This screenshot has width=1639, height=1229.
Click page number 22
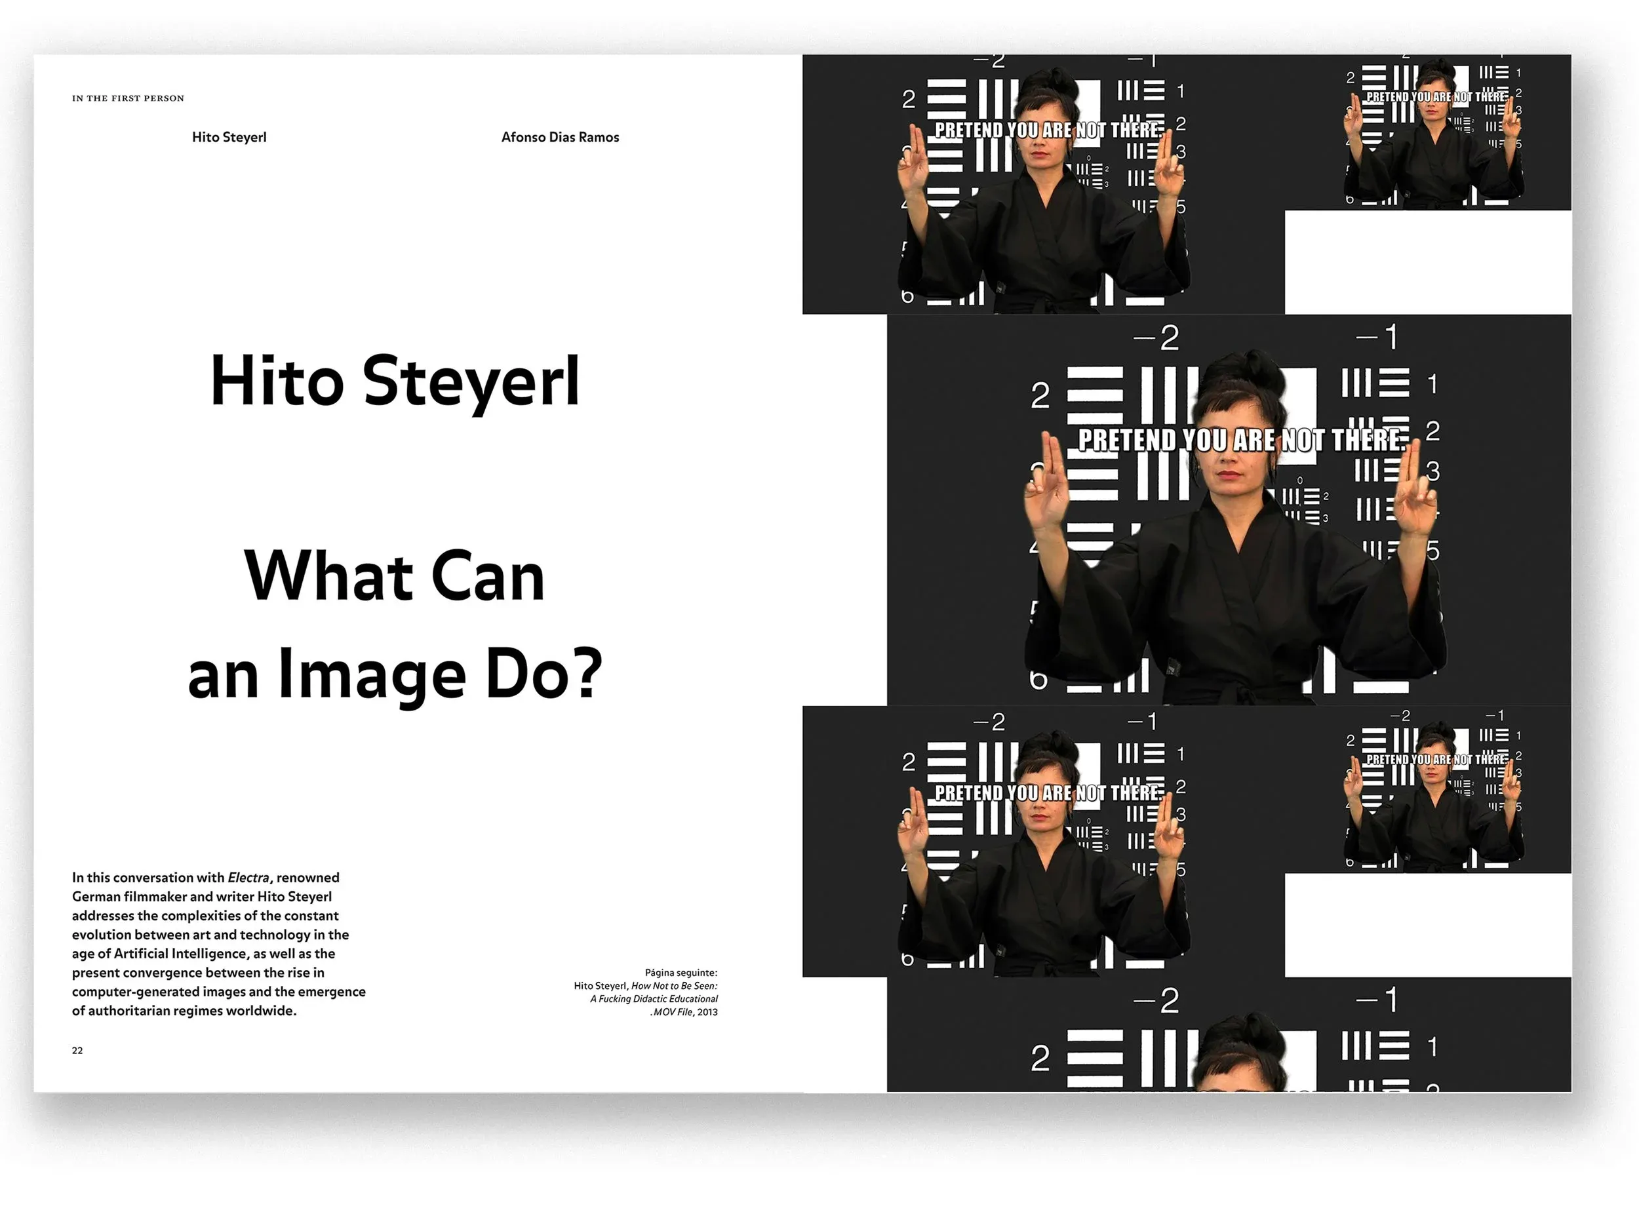[x=77, y=1051]
